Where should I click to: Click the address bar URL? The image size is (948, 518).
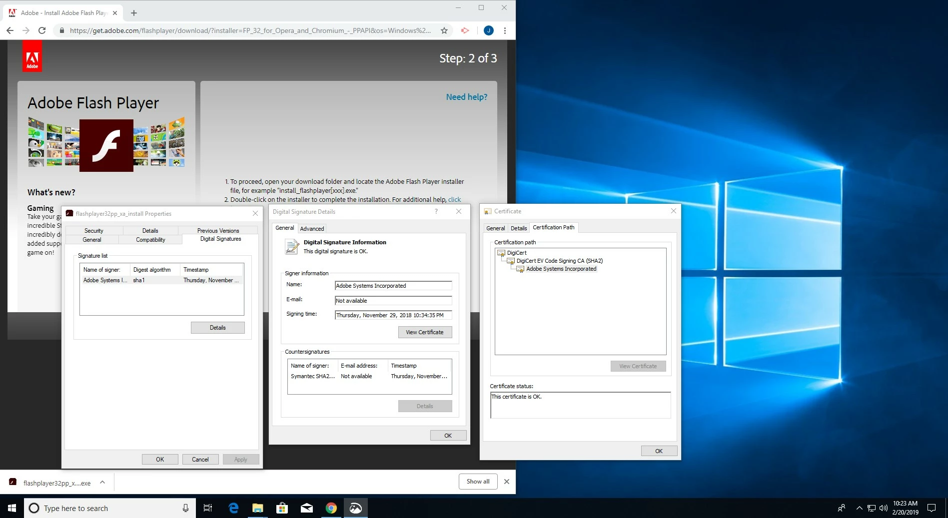(x=250, y=30)
